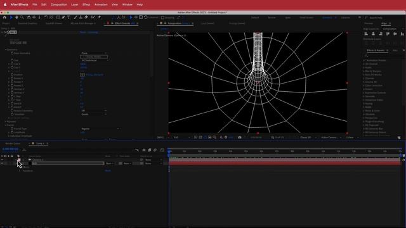The image size is (406, 228).
Task: Choose the Default workspace
Action: (x=255, y=18)
